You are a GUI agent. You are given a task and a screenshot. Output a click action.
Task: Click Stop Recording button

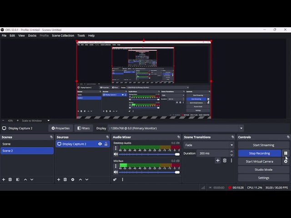tap(260, 154)
